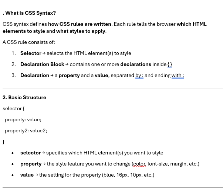Click the line "A CSS rule consists of:"

28,42
